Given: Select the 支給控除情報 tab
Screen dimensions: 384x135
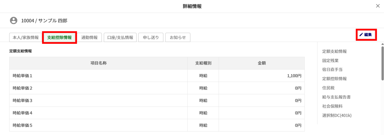Looking at the screenshot, I should [59, 38].
